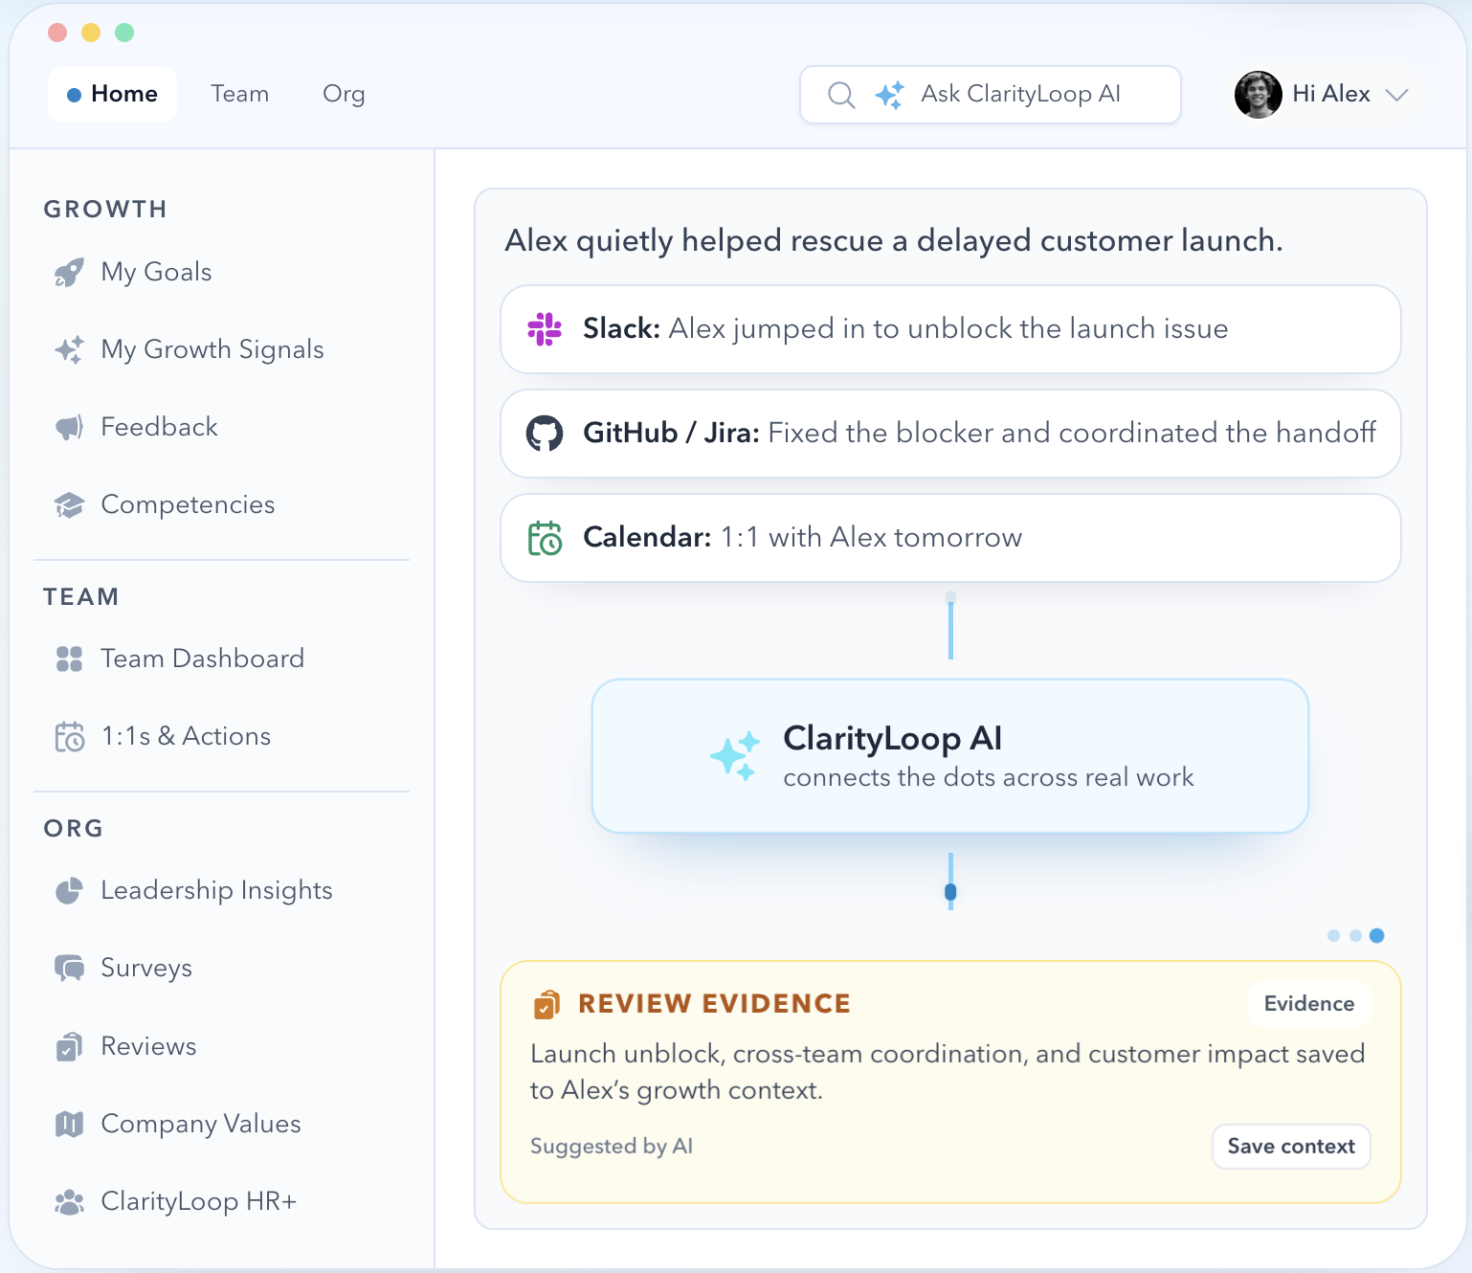The image size is (1472, 1273).
Task: Click the rocket icon beside My Goals
Action: pos(69,273)
